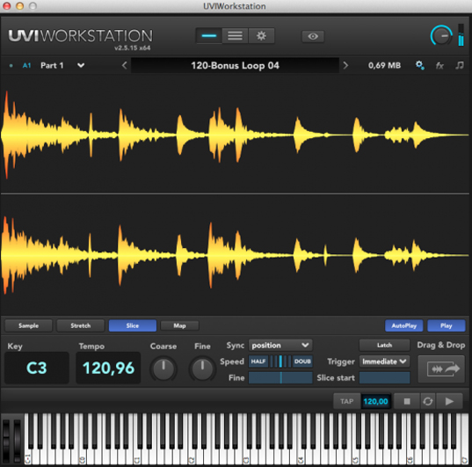Image resolution: width=472 pixels, height=467 pixels.
Task: Click the lower waveform channel display
Action: pyautogui.click(x=235, y=255)
